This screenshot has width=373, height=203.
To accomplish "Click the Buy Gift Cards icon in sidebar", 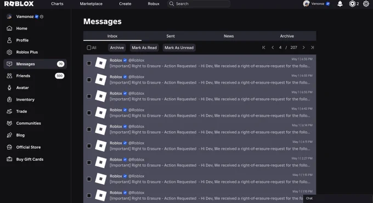I will pos(9,159).
